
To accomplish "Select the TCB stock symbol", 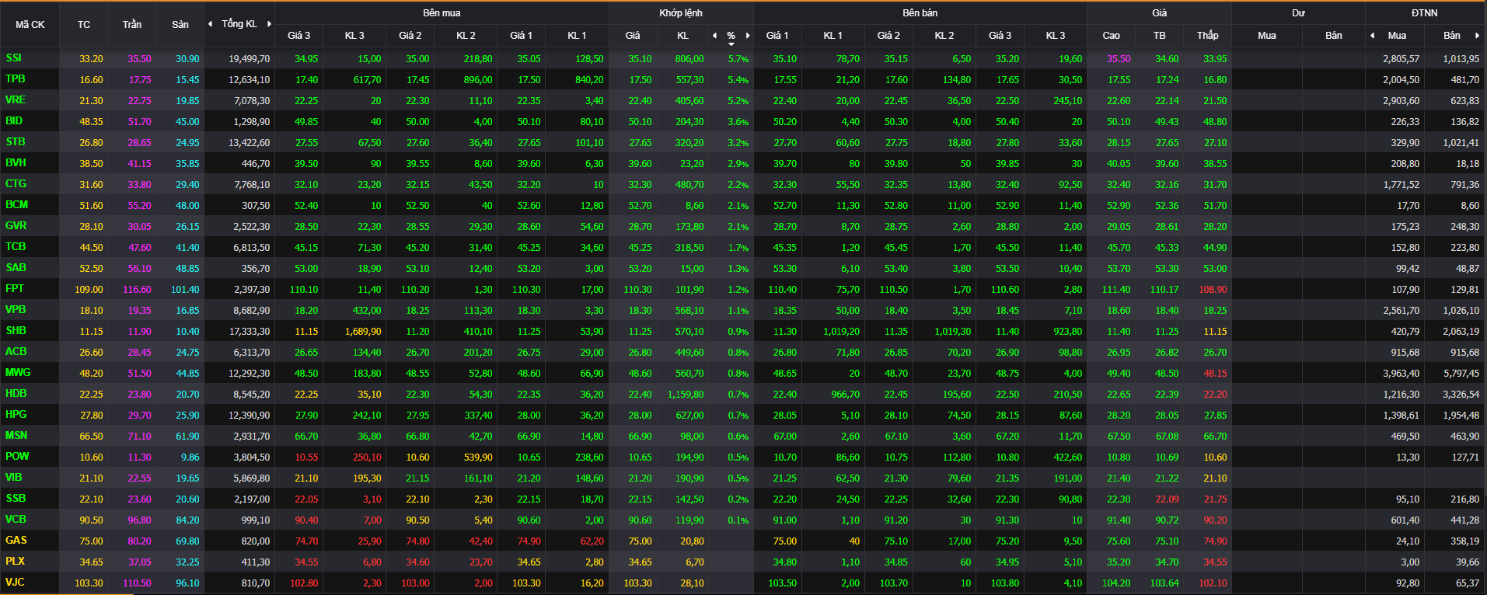I will 16,247.
